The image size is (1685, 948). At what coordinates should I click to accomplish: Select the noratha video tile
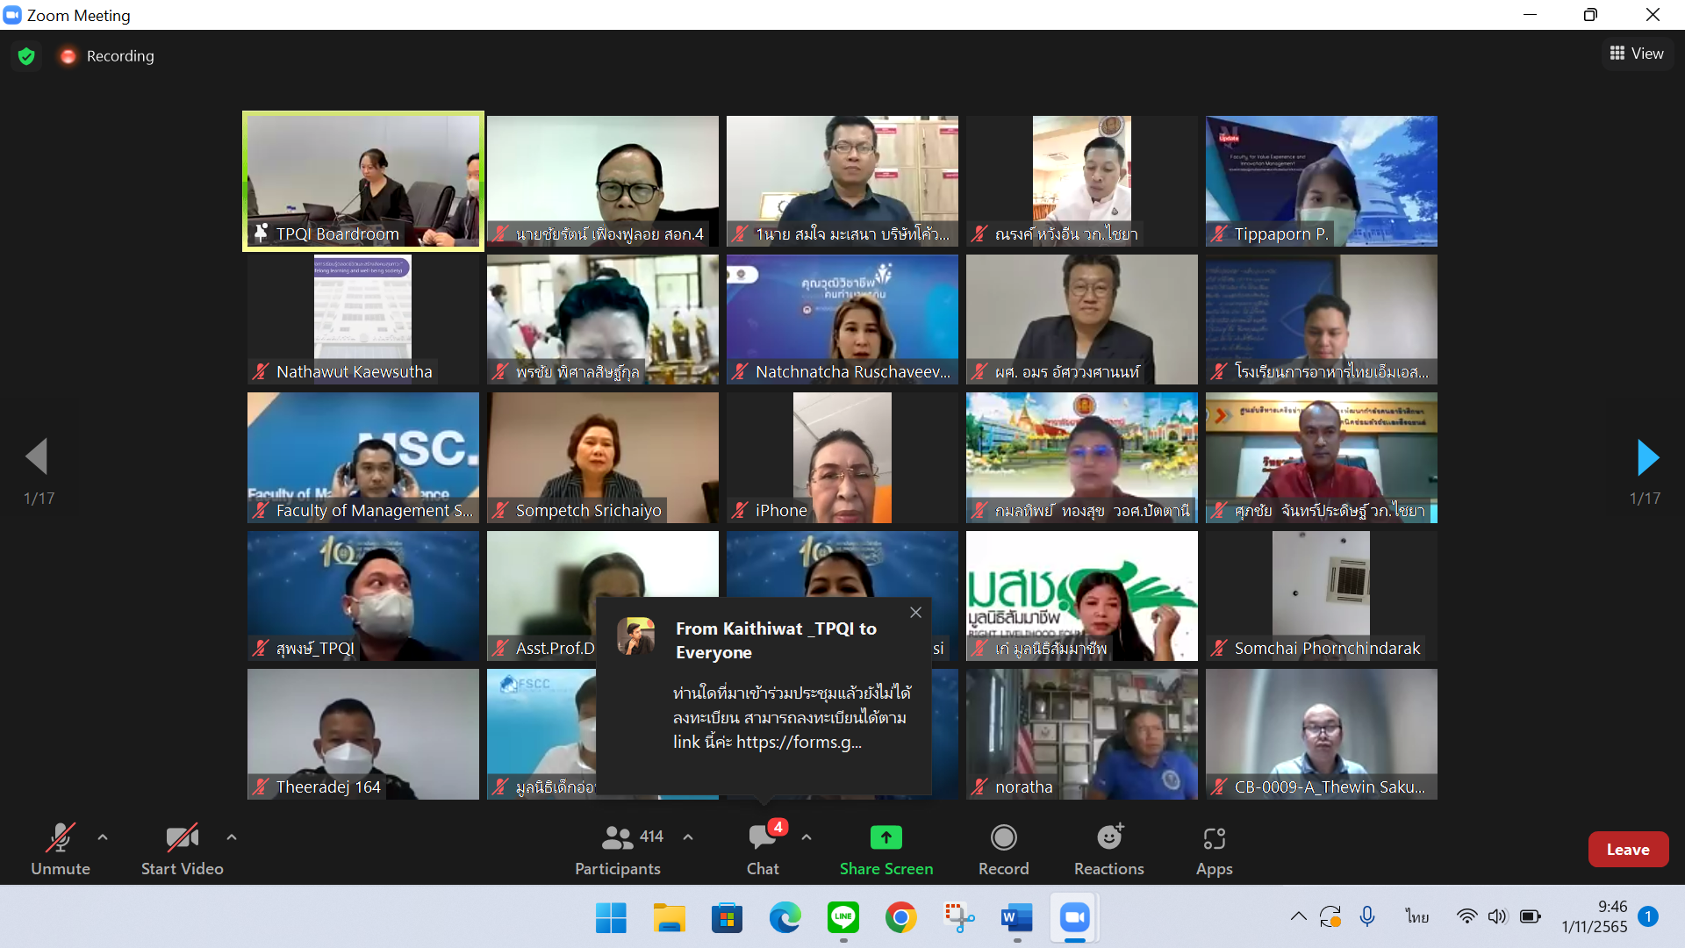(x=1081, y=734)
